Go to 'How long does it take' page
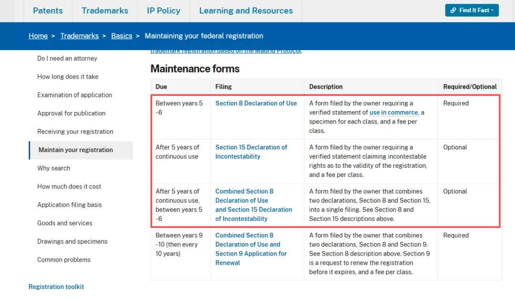Image resolution: width=515 pixels, height=299 pixels. coord(68,77)
